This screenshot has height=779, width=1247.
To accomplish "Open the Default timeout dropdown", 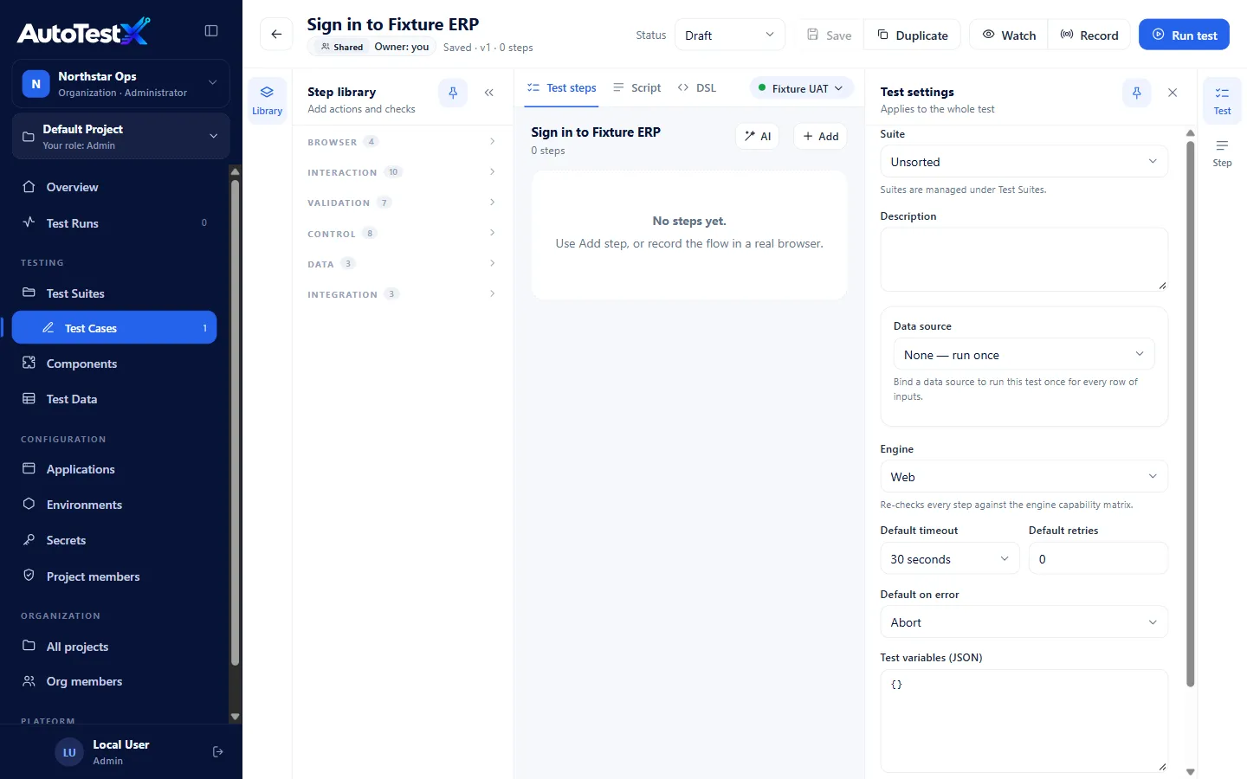I will (950, 559).
